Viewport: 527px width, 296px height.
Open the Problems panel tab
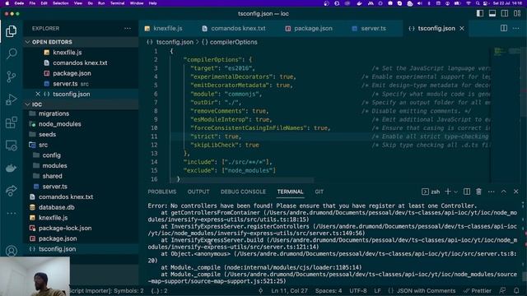pos(162,192)
